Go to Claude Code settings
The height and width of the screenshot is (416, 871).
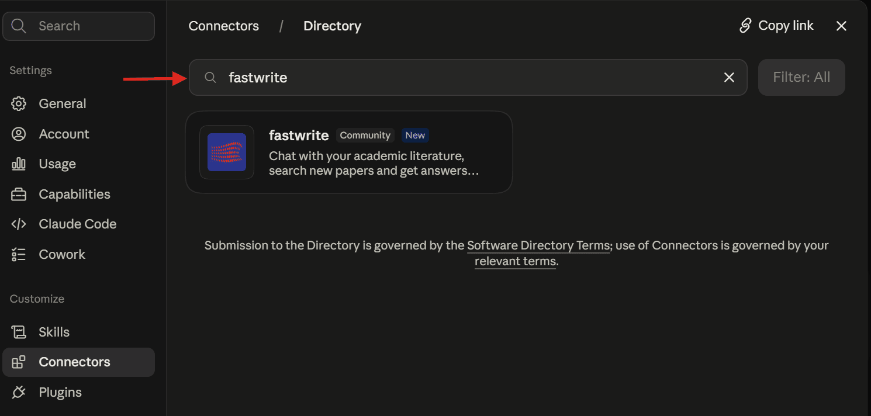pyautogui.click(x=78, y=224)
